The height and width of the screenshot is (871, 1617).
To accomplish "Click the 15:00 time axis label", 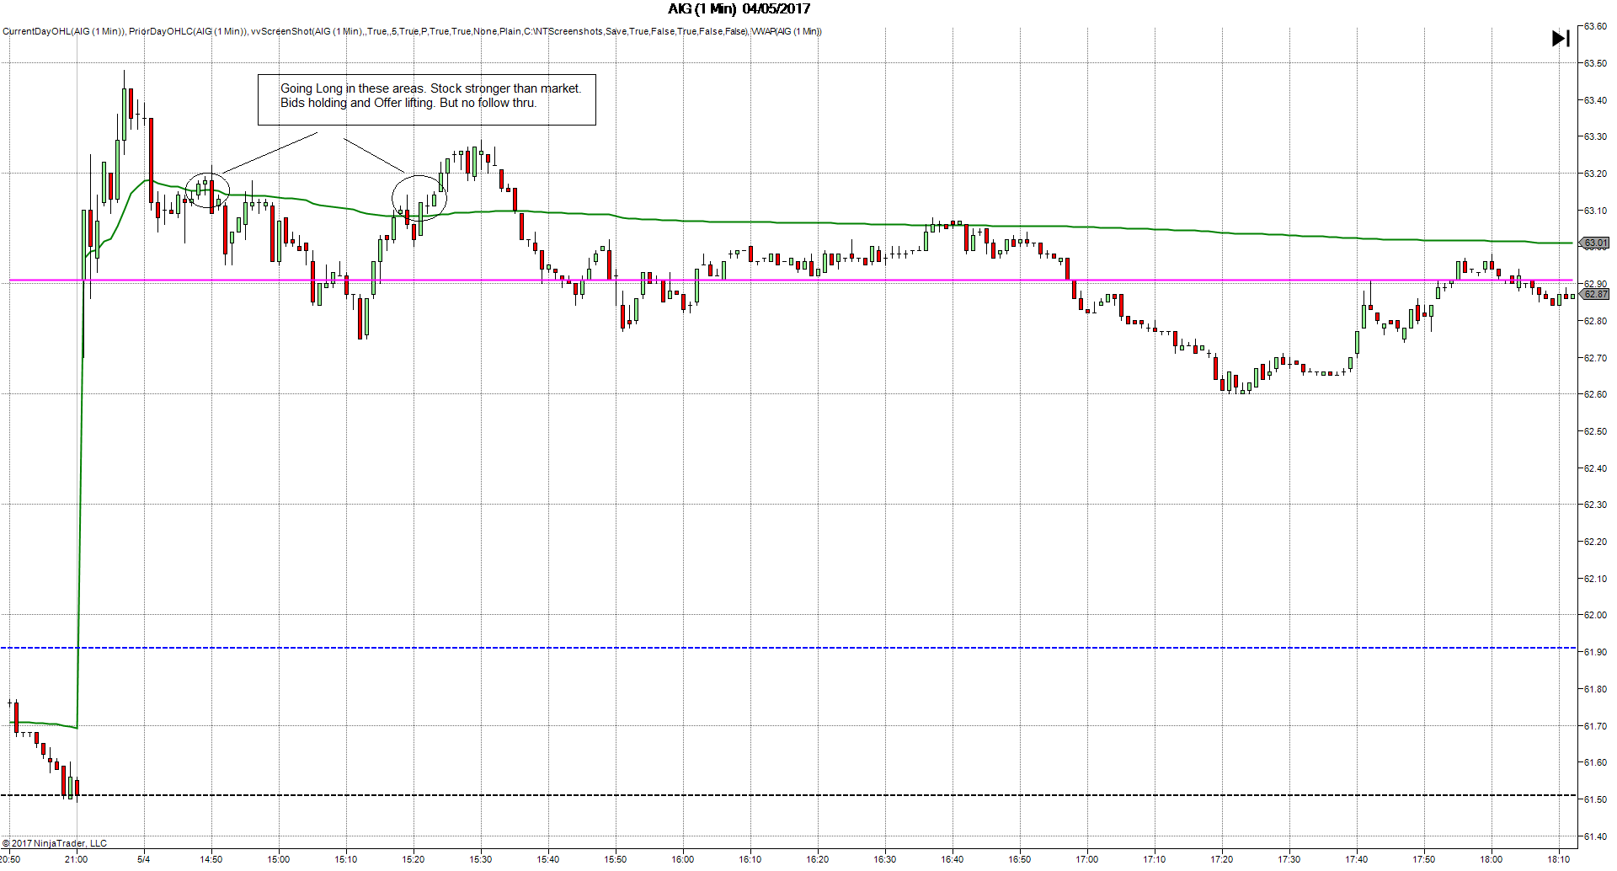I will (279, 859).
